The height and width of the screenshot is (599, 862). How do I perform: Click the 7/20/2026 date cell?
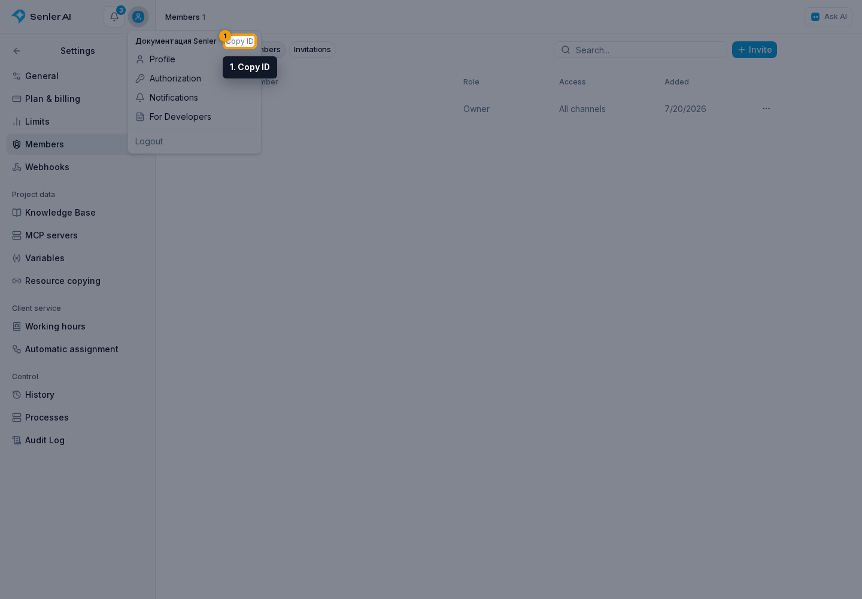coord(685,109)
